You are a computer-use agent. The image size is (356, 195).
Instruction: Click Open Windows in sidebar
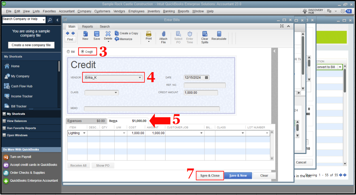pyautogui.click(x=17, y=135)
